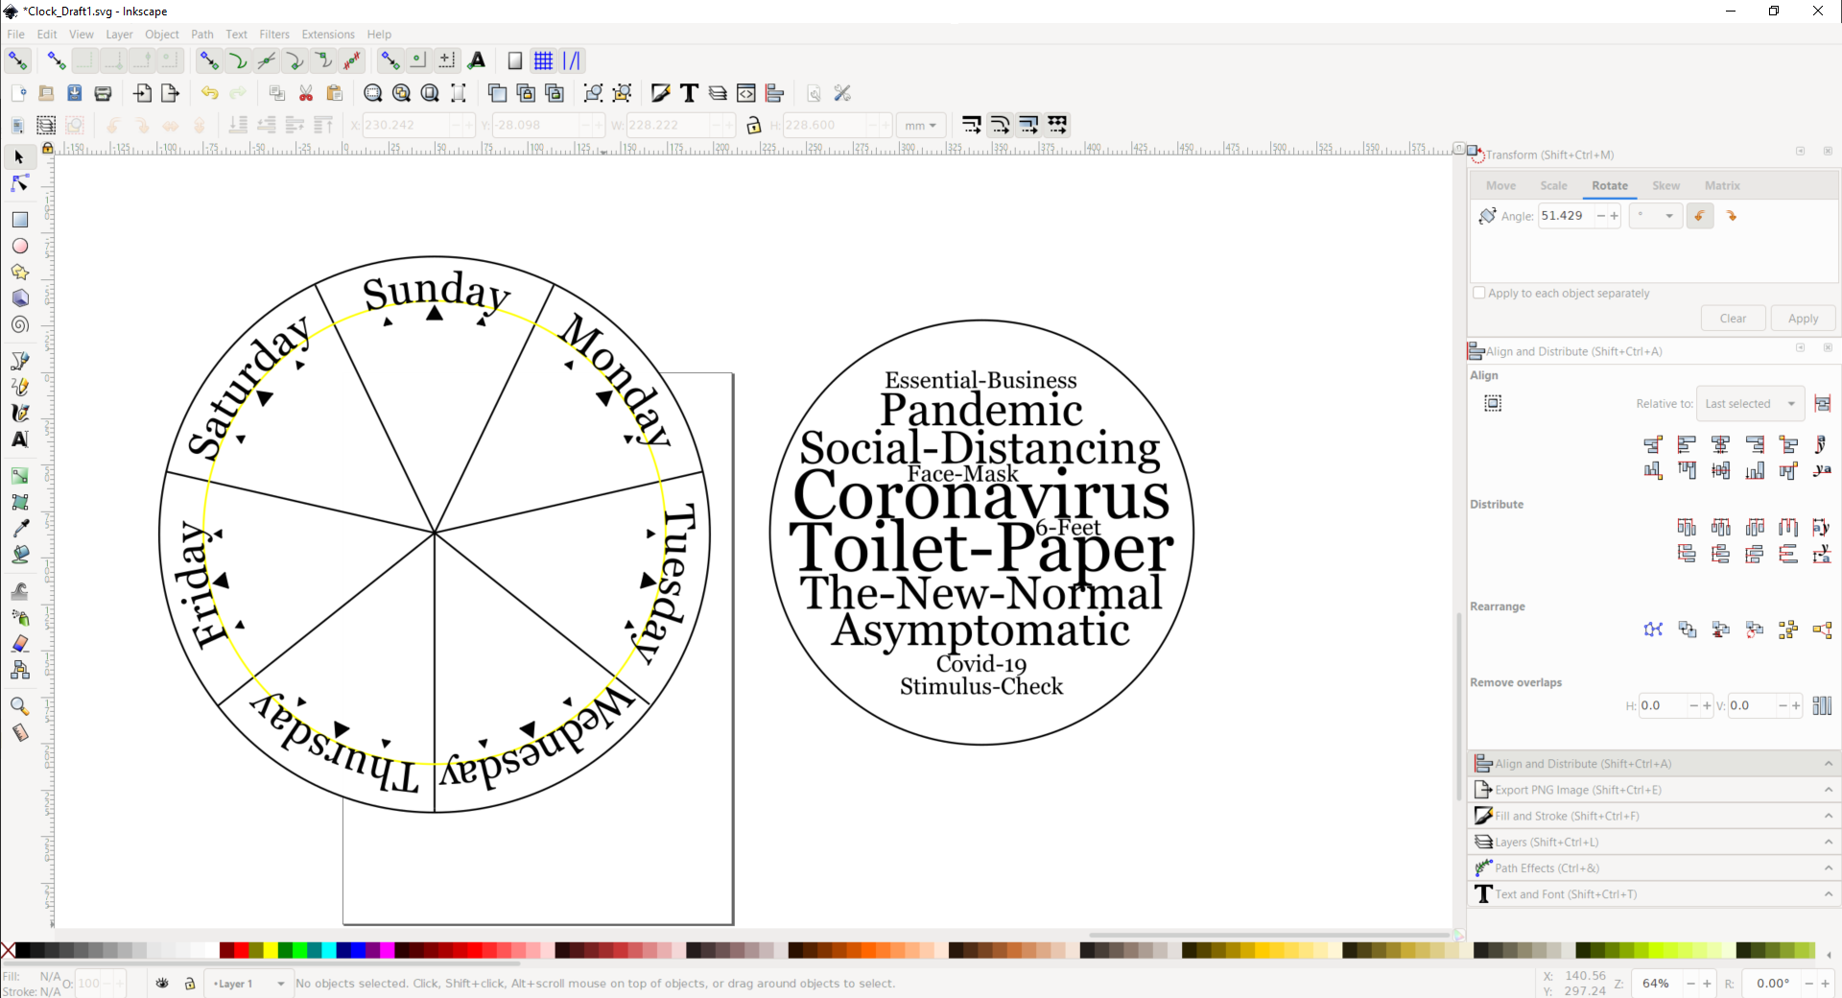Viewport: 1842px width, 998px height.
Task: Click the zoom percentage field showing 64%
Action: [1659, 984]
